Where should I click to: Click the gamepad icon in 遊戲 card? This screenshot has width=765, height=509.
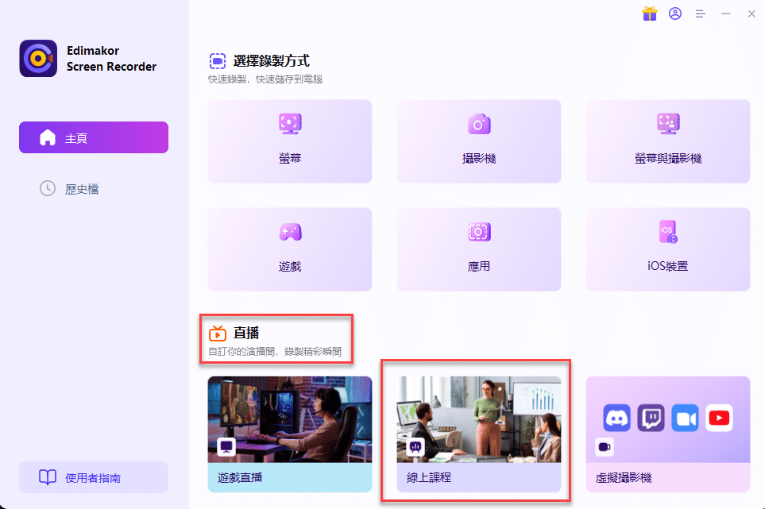[290, 232]
